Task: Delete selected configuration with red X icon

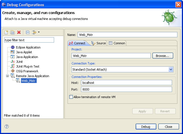Action: pyautogui.click(x=19, y=33)
